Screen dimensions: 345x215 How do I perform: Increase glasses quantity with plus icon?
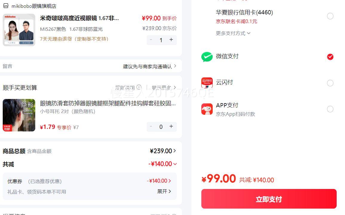171,40
